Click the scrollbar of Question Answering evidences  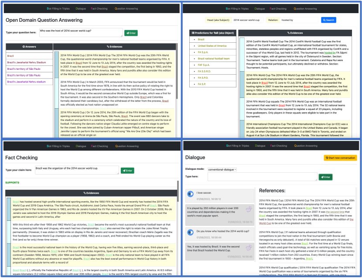tap(177, 71)
